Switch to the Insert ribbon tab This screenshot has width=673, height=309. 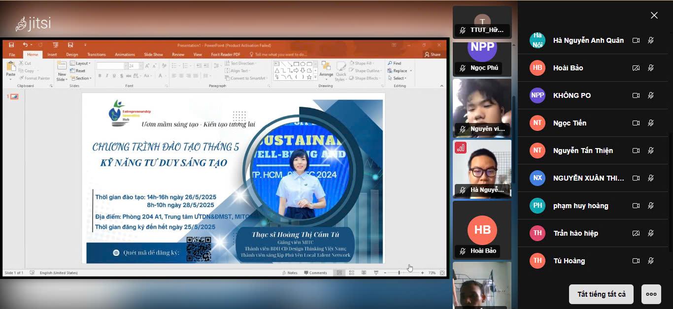(x=52, y=55)
